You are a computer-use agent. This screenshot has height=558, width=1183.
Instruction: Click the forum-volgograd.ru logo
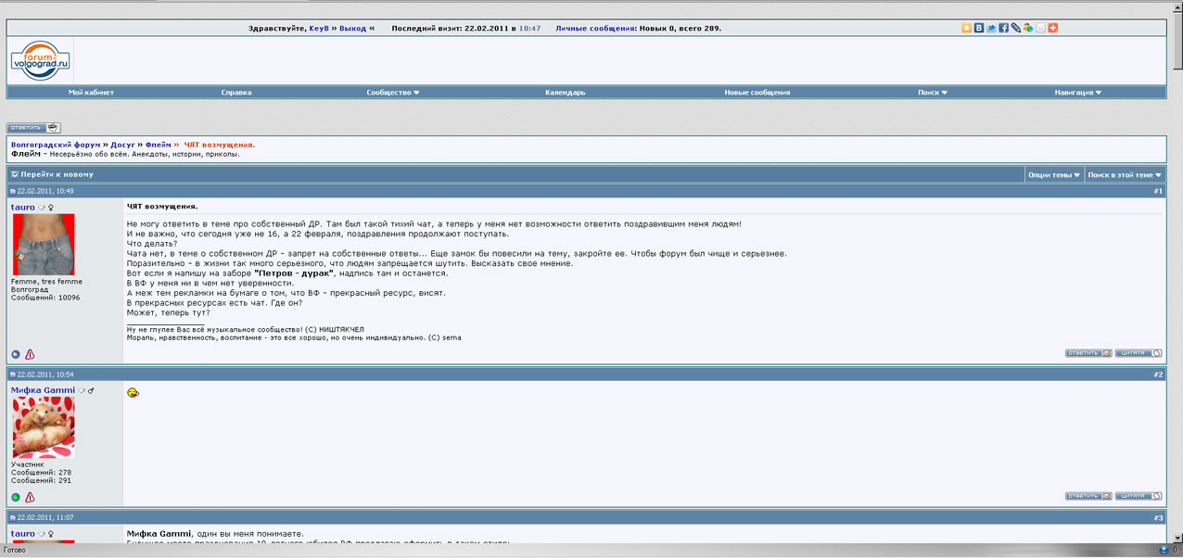(x=41, y=60)
